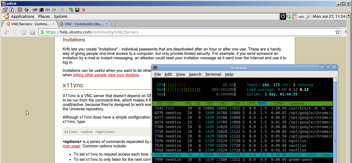Sort htop by the Command column

[x=296, y=103]
